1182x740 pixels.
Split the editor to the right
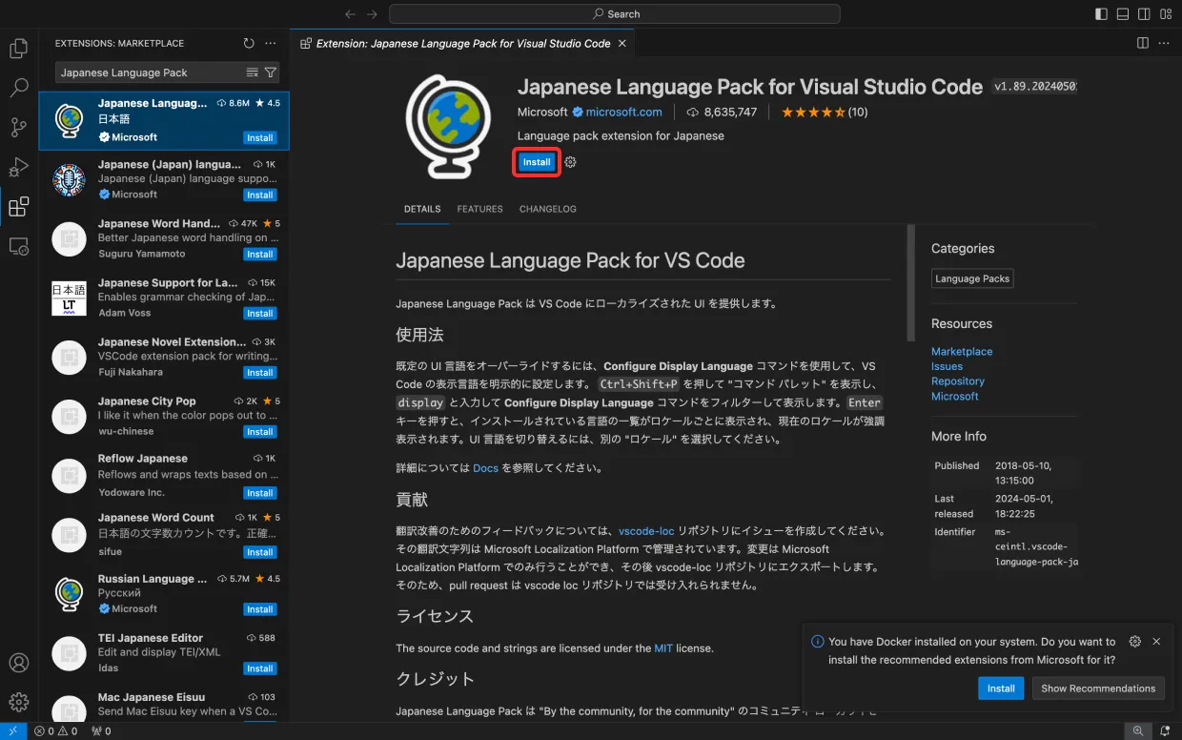coord(1143,43)
